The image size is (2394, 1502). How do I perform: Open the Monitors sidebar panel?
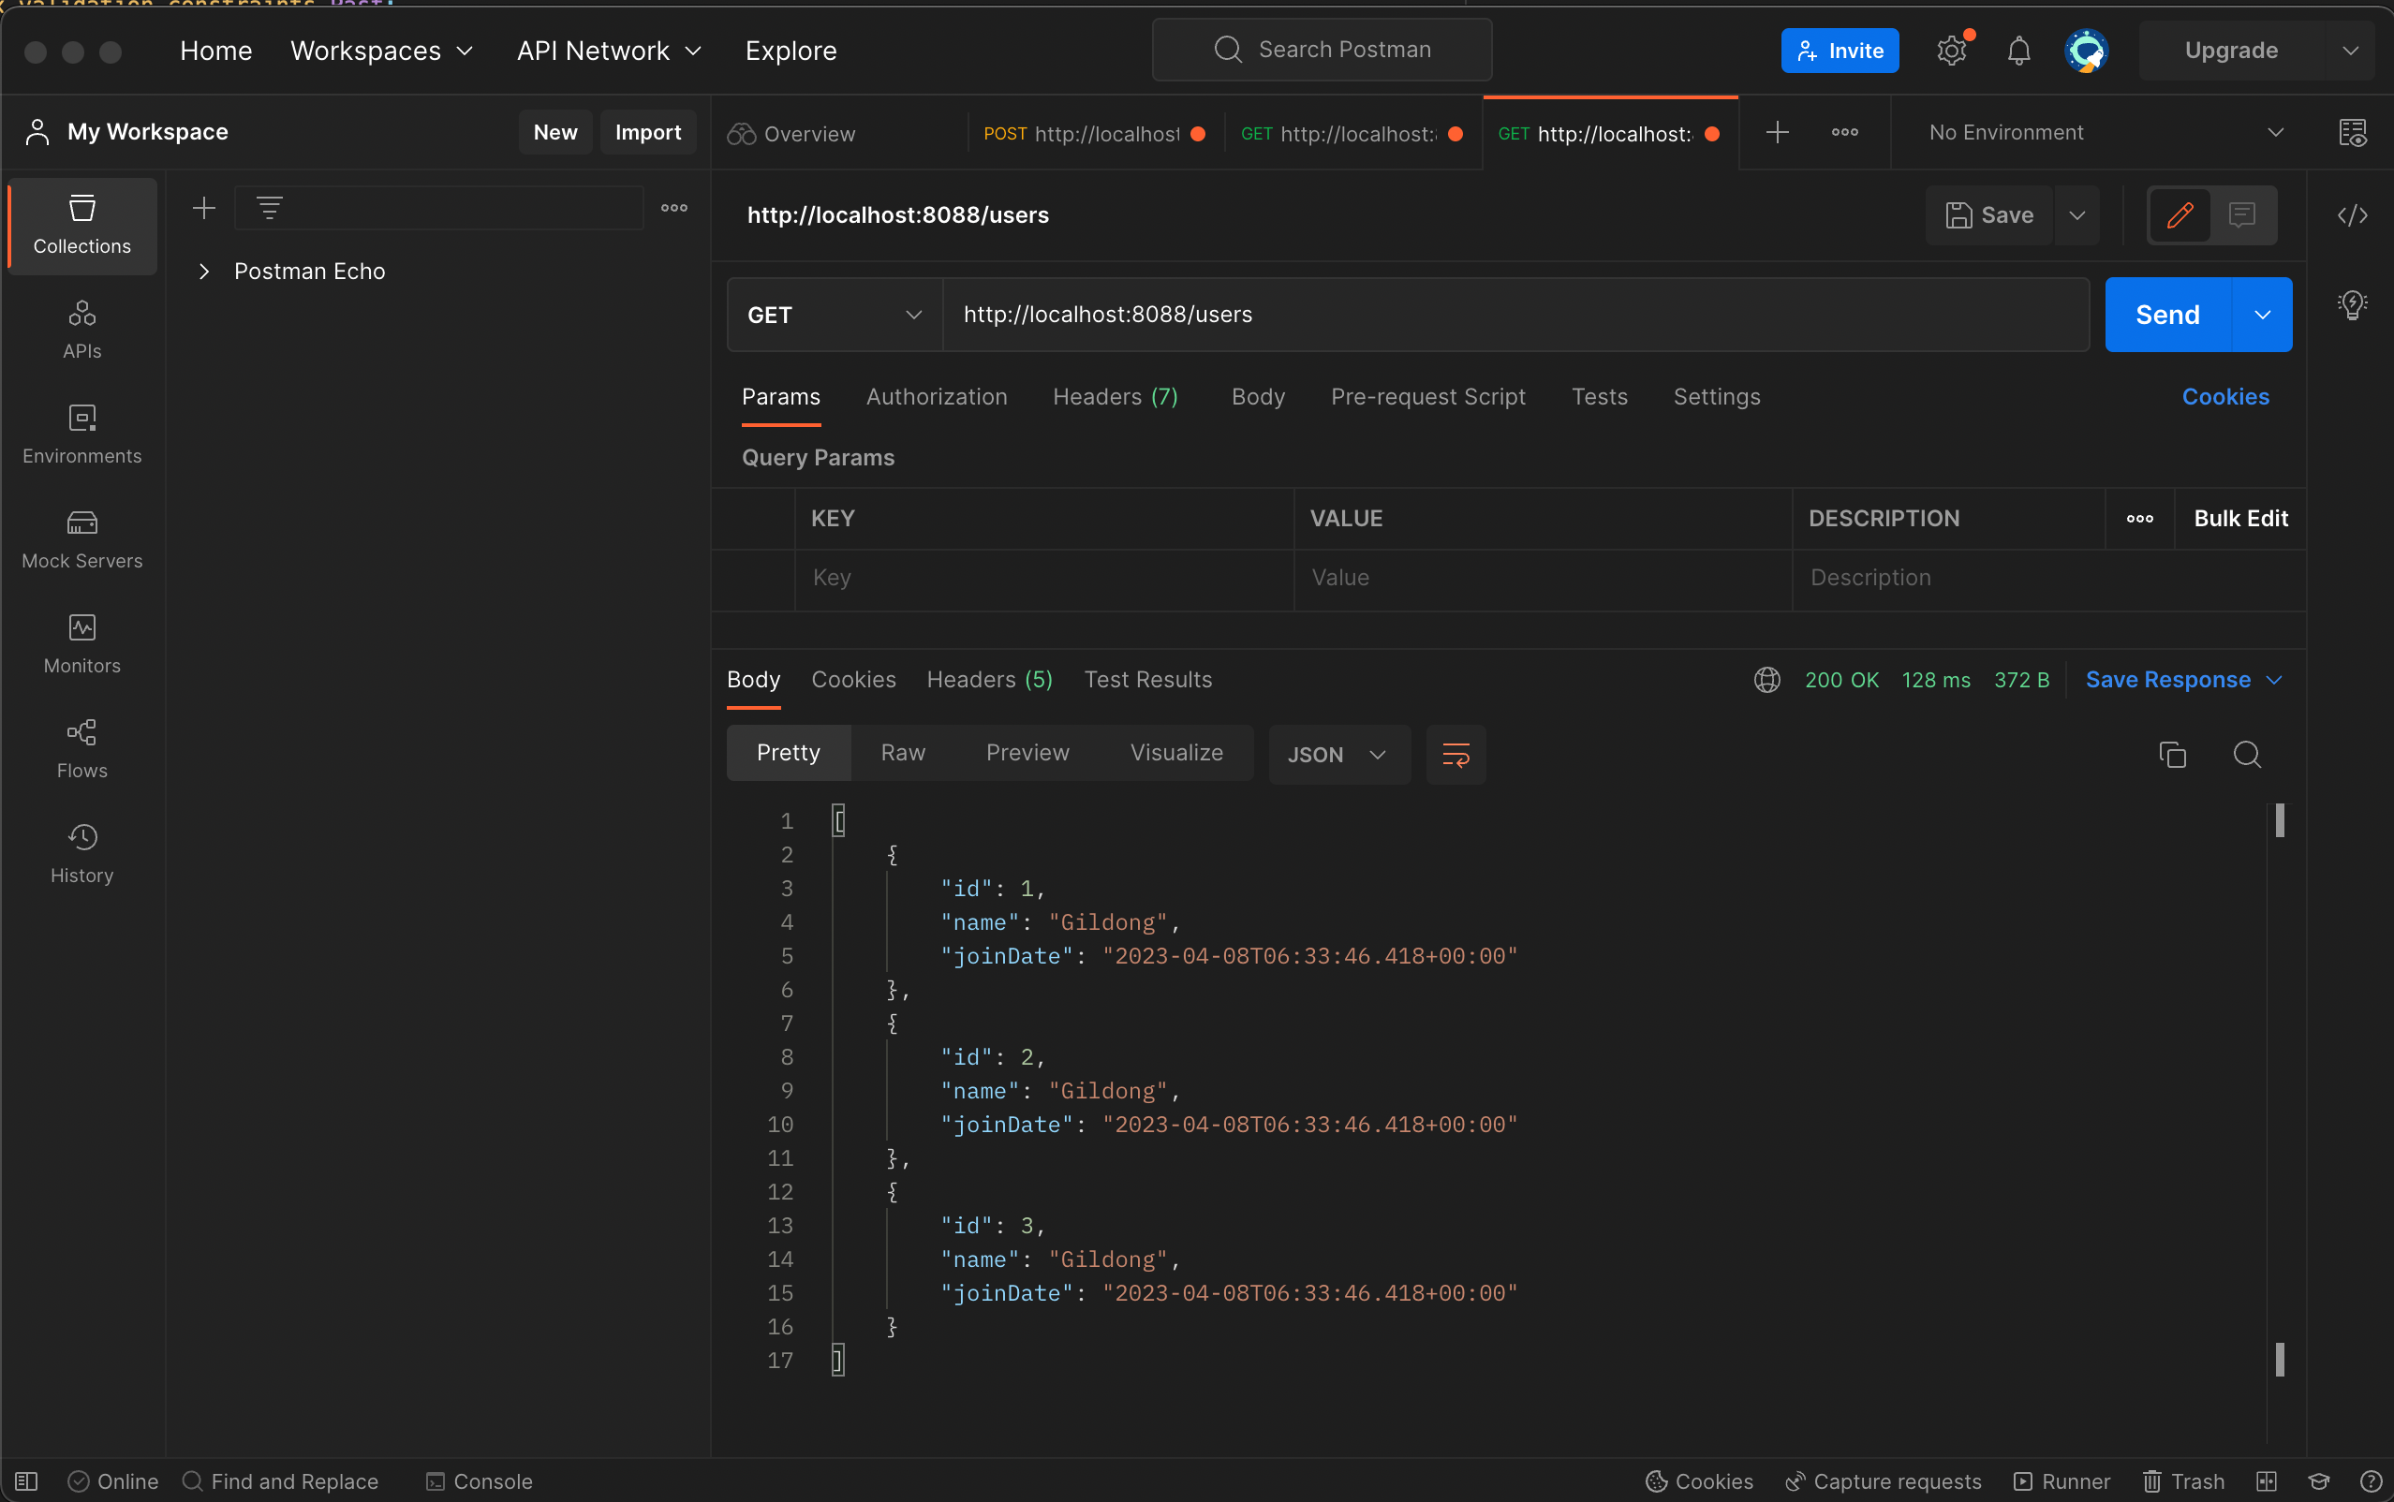pos(81,644)
